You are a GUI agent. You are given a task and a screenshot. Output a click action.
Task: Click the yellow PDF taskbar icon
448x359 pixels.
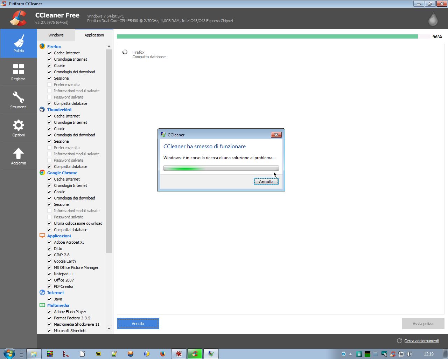[x=98, y=354]
